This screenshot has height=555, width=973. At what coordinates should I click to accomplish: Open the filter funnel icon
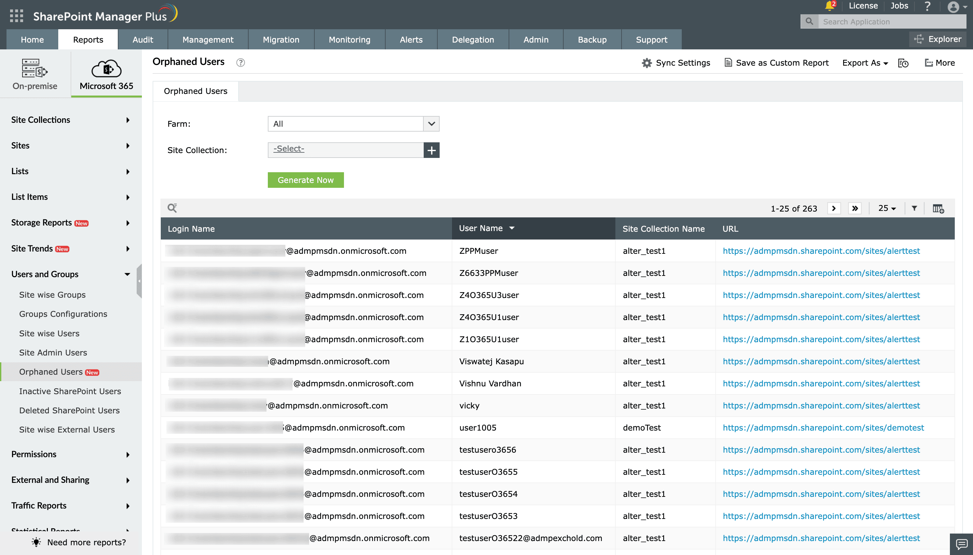tap(914, 208)
